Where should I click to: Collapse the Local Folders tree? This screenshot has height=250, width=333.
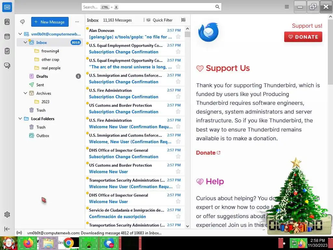tap(20, 118)
